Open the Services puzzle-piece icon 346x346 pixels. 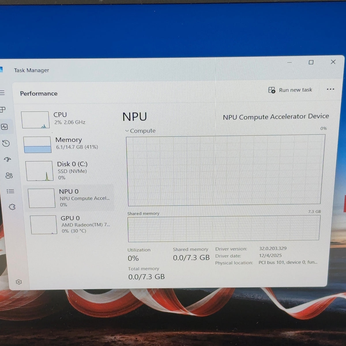12,207
